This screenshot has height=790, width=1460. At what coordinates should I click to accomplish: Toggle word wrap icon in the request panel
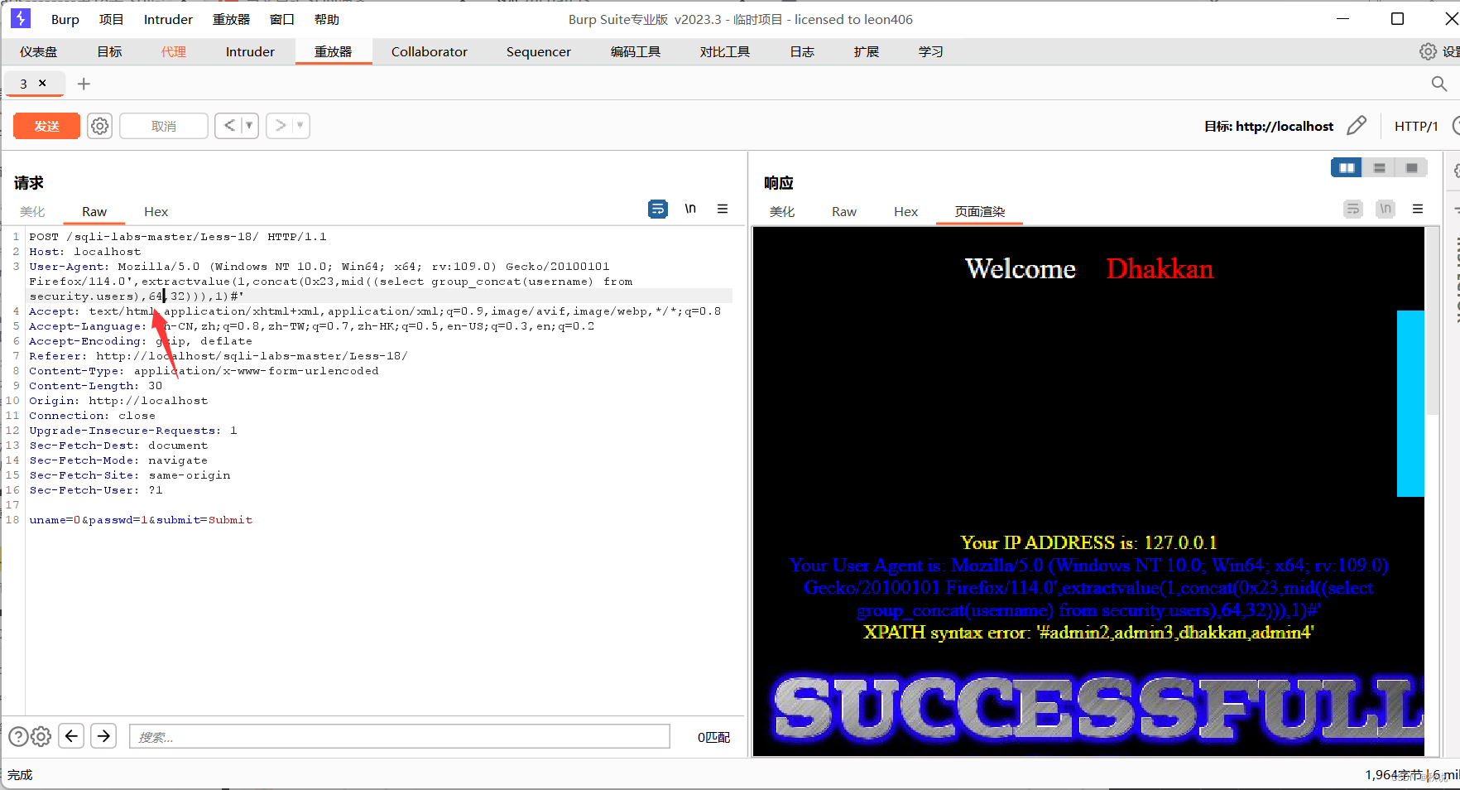658,209
